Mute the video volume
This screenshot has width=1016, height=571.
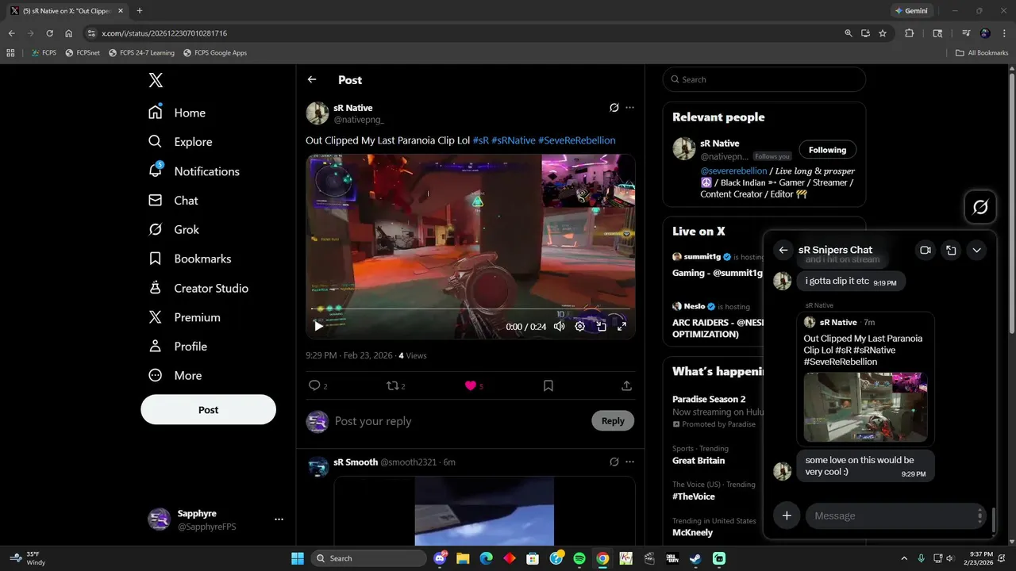tap(560, 326)
